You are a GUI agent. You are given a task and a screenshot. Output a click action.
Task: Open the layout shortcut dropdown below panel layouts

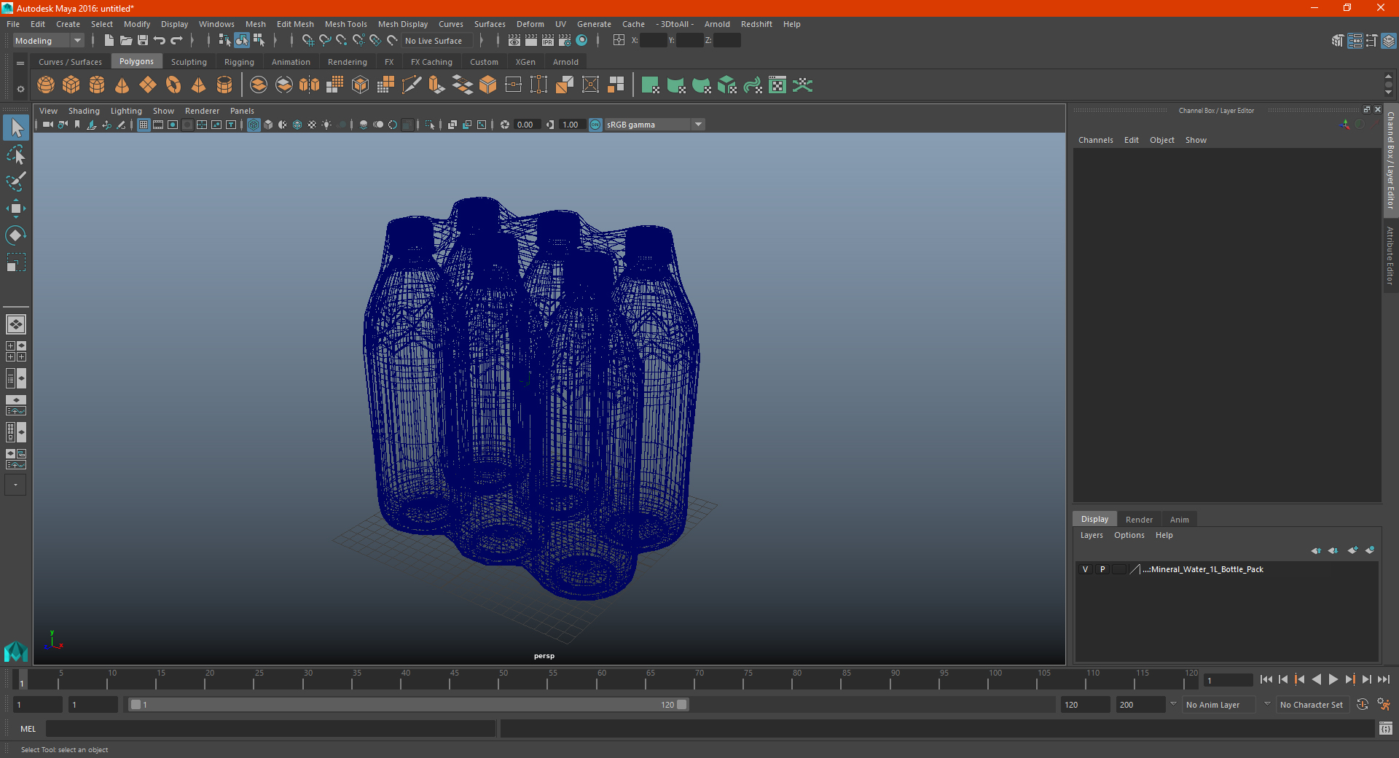tap(15, 485)
